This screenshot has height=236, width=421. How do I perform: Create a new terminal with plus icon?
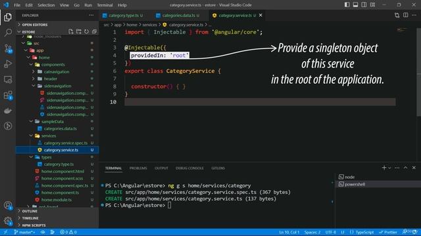(384, 168)
